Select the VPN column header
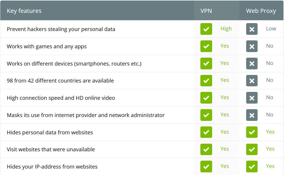Screen dimensions: 284x175 tap(206, 11)
